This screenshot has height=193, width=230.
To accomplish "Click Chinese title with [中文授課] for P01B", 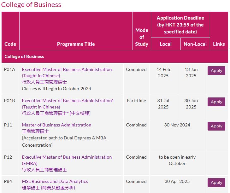I will tap(56, 113).
